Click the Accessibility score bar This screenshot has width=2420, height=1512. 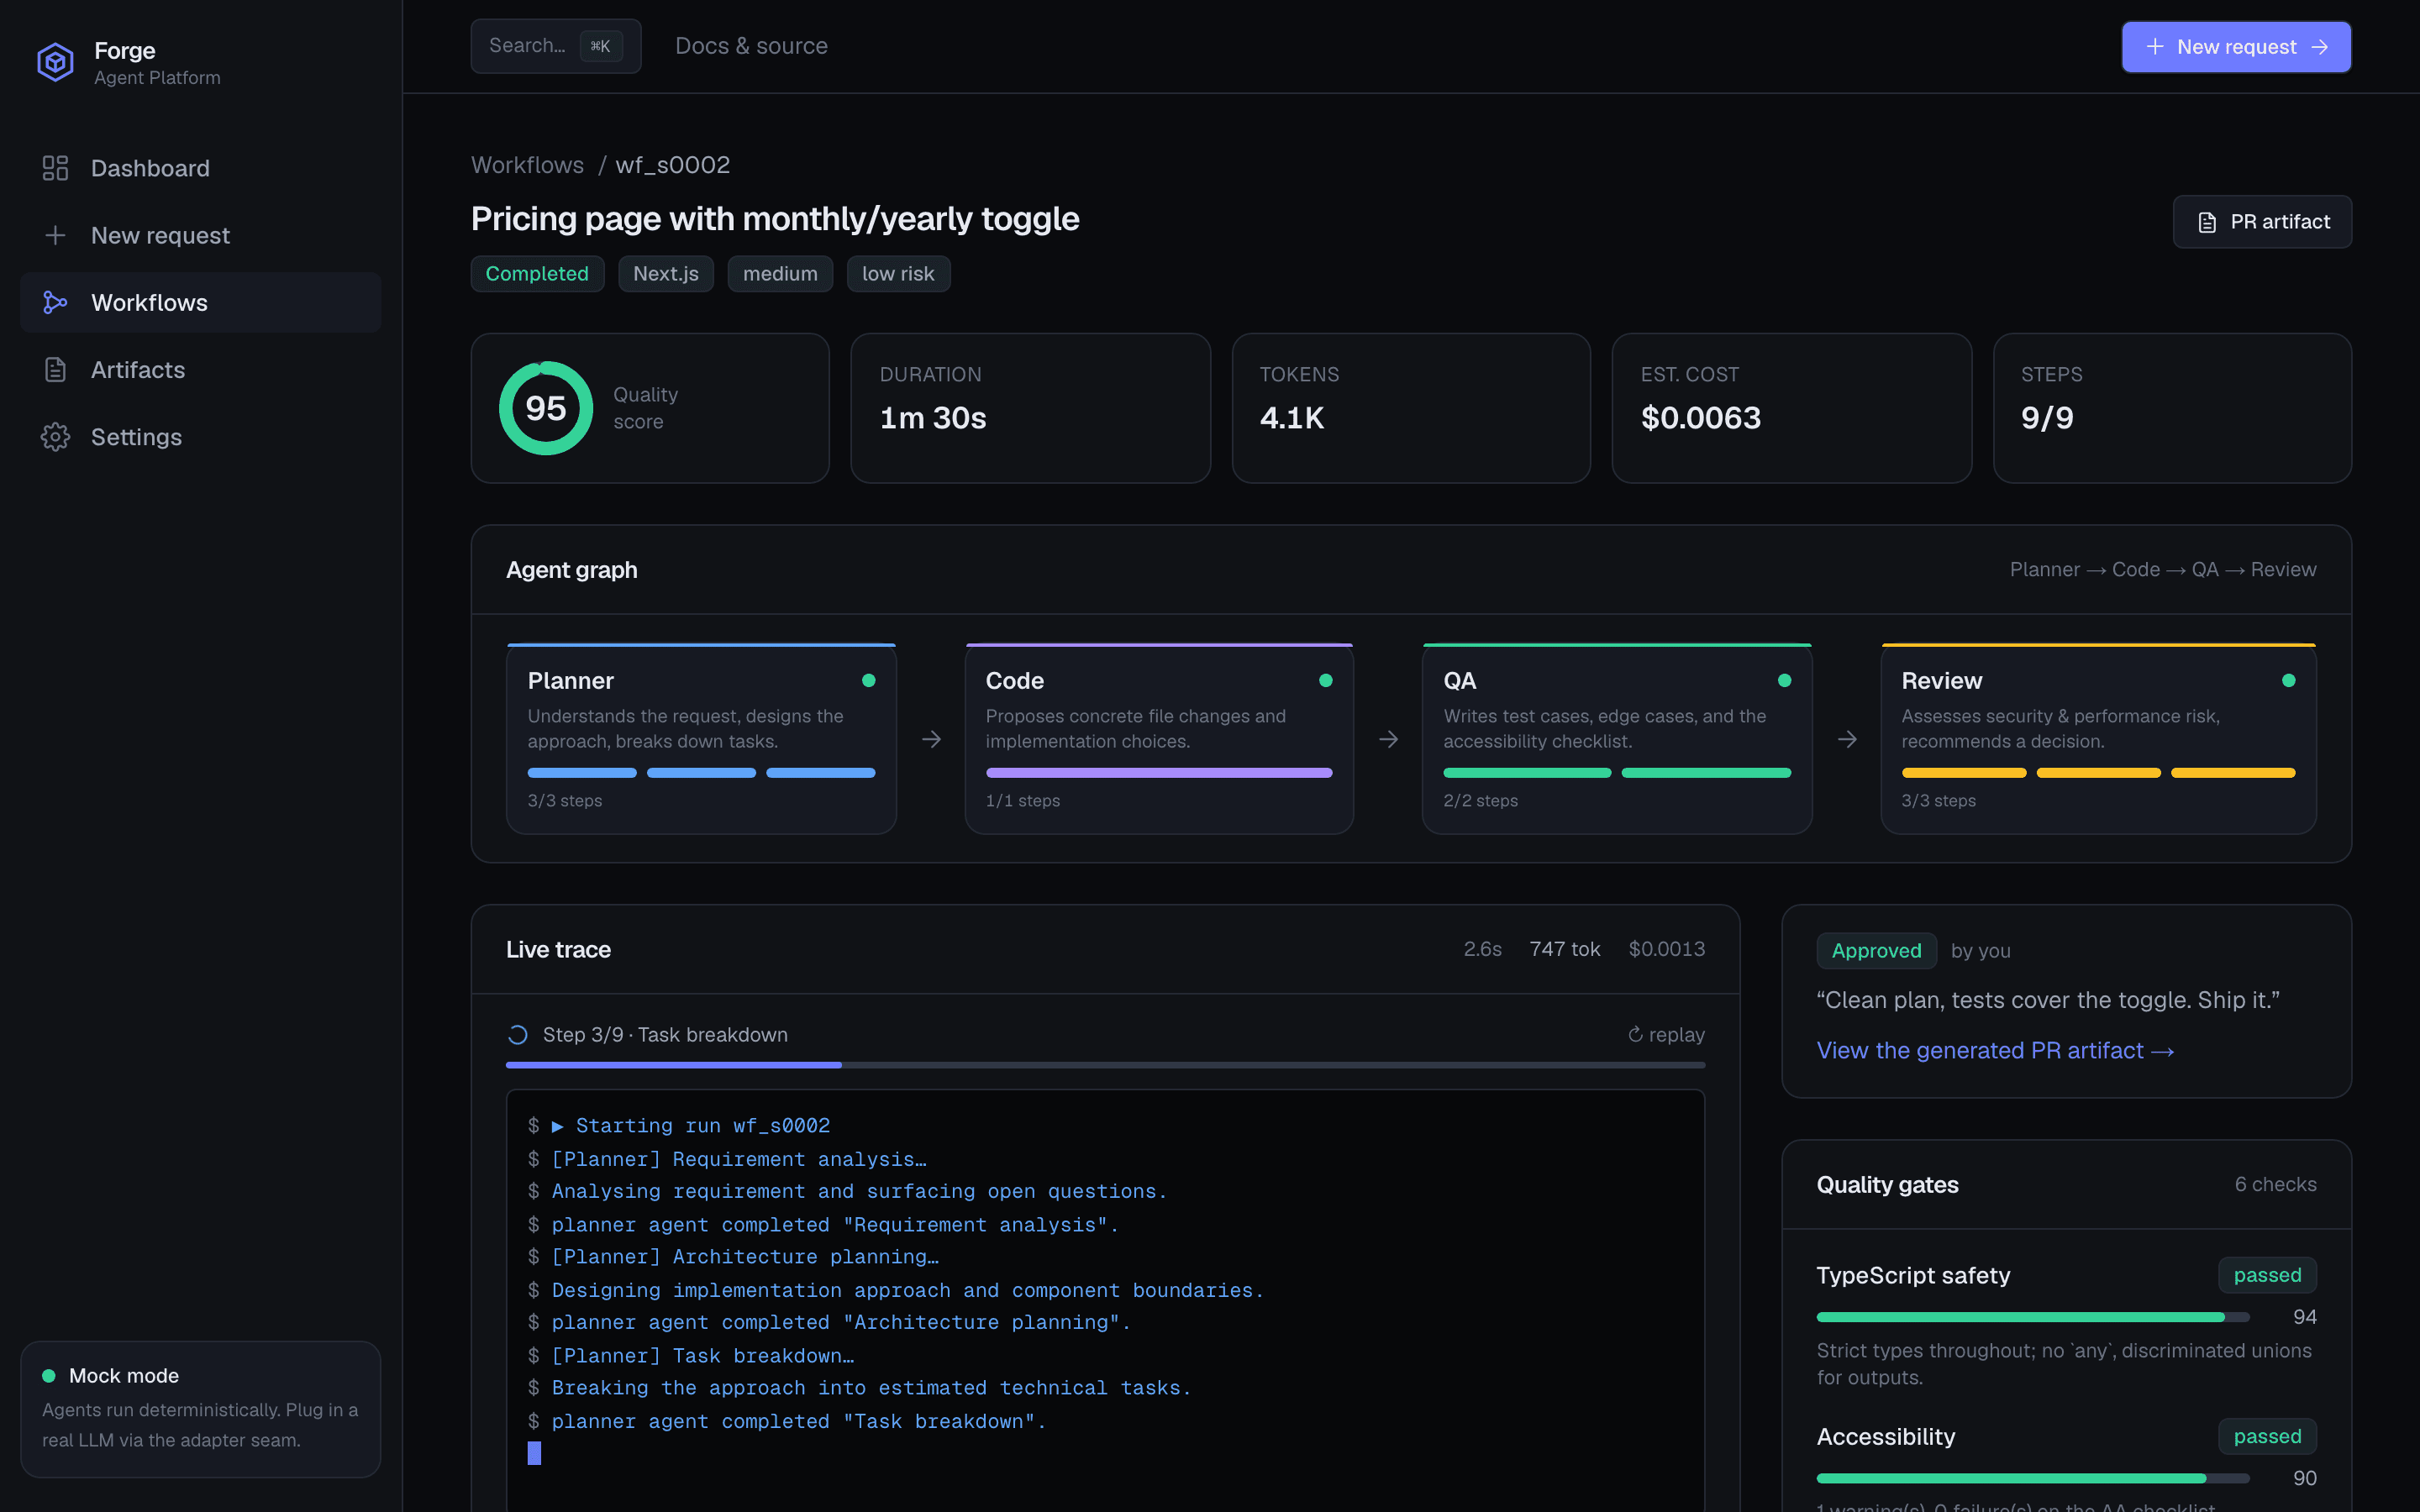2032,1478
